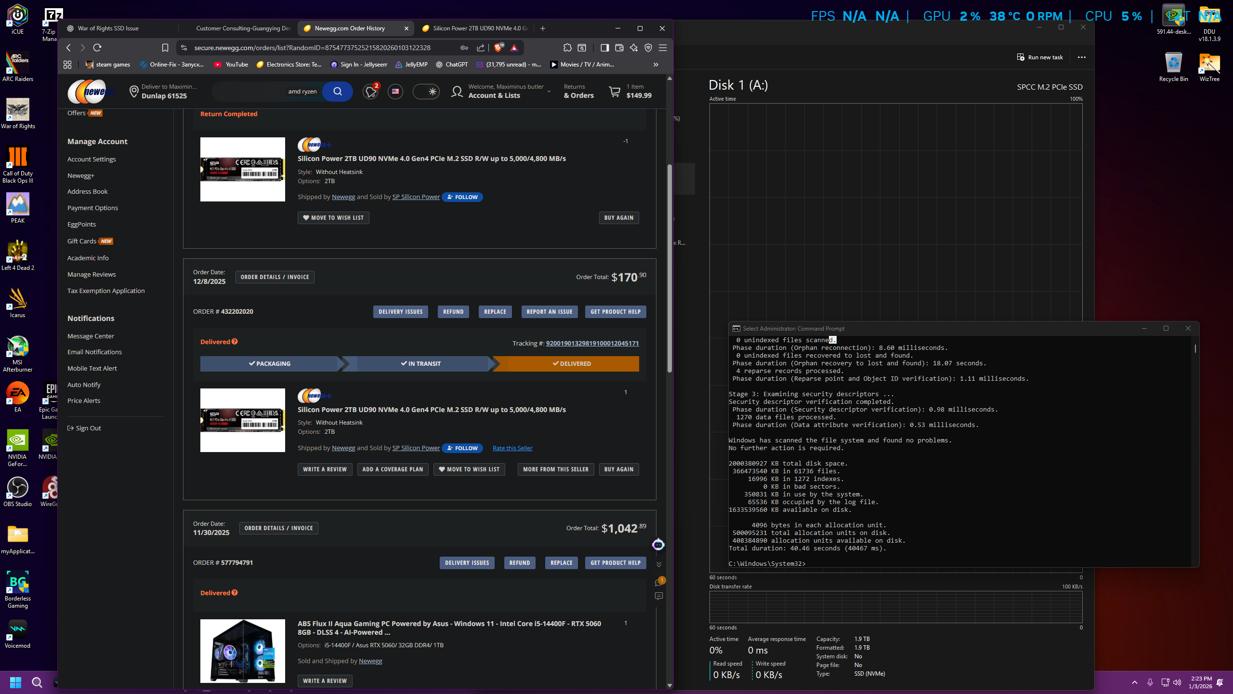The image size is (1233, 694).
Task: Expand the Account & Lists dropdown
Action: 549,92
